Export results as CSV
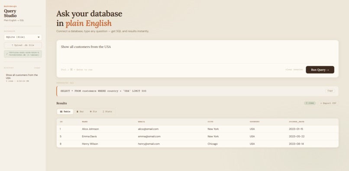Screen dimensions: 349x171 point(328,103)
